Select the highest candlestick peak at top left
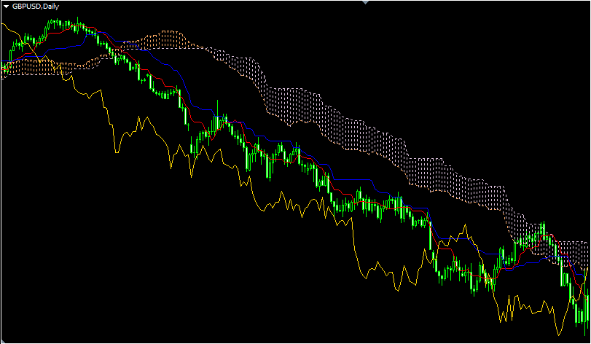The width and height of the screenshot is (591, 344). click(78, 20)
